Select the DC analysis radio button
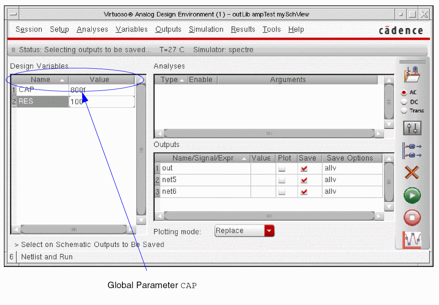The height and width of the screenshot is (305, 439). pos(404,102)
